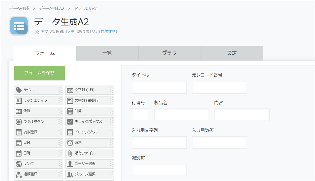315x181 pixels.
Task: Click the データ生成A2 page heading
Action: pos(62,22)
